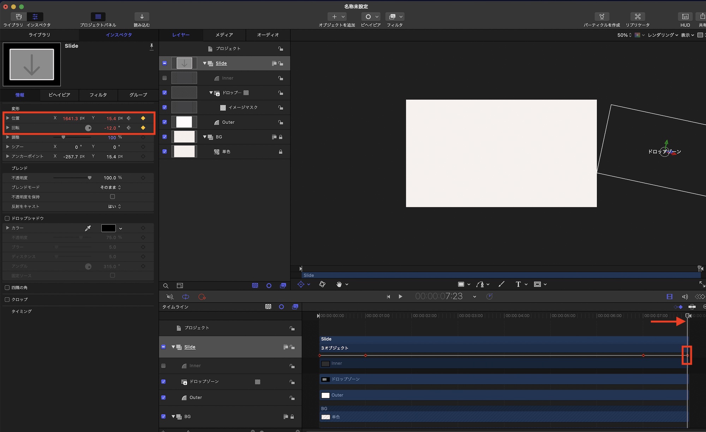Click the loop playback icon
The image size is (706, 432).
(186, 297)
